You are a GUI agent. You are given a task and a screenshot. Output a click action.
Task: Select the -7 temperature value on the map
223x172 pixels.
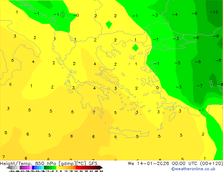click(199, 86)
